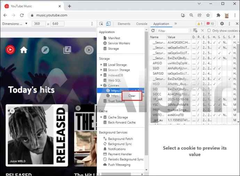Toggle the device toolbar icon
This screenshot has height=176, width=240.
[108, 24]
